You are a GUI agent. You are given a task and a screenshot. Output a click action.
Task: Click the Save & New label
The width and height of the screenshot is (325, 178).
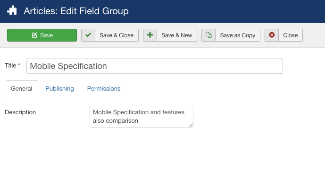(x=176, y=35)
